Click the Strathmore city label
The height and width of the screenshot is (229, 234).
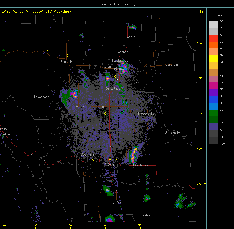140,165
